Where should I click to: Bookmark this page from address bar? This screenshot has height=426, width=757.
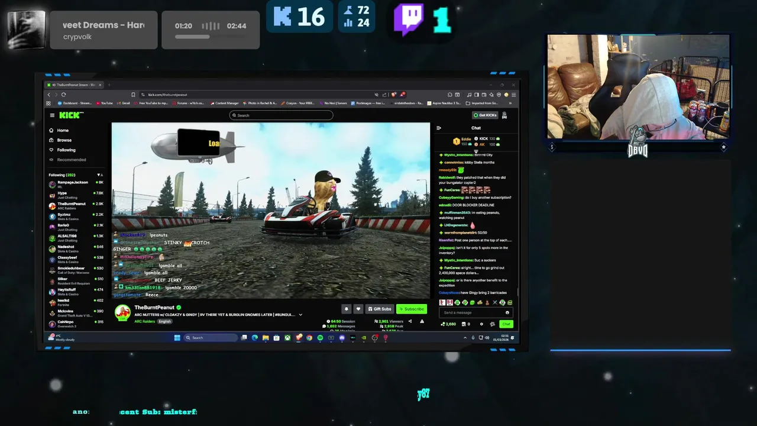pyautogui.click(x=133, y=95)
